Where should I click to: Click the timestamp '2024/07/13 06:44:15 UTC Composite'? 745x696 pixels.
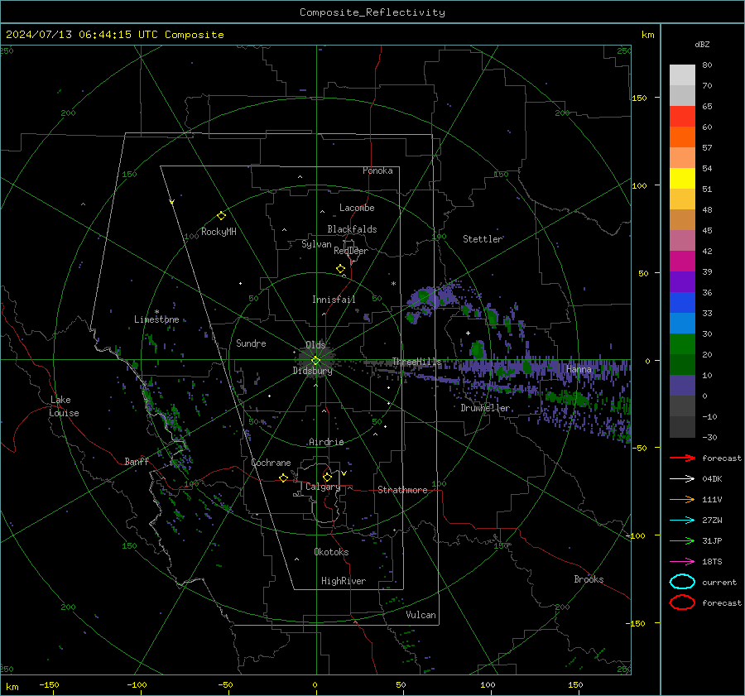click(x=114, y=35)
